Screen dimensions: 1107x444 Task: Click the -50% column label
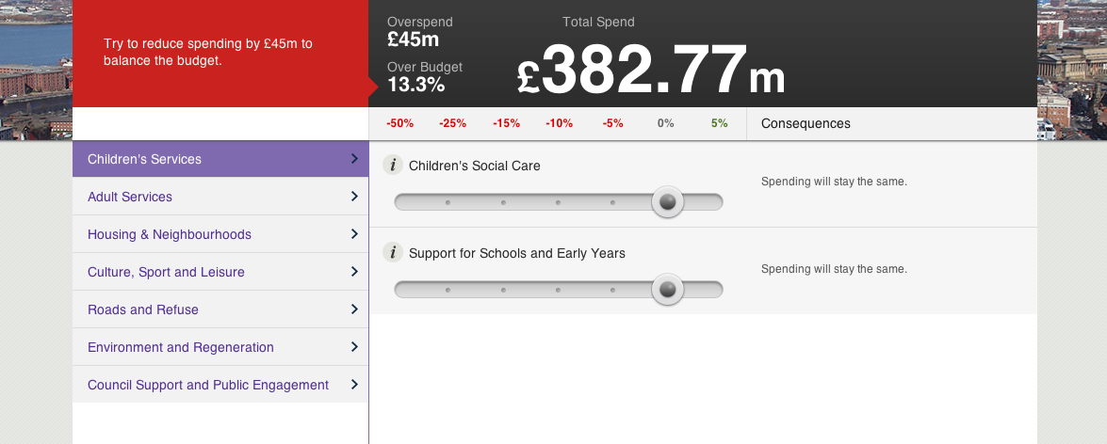point(400,123)
